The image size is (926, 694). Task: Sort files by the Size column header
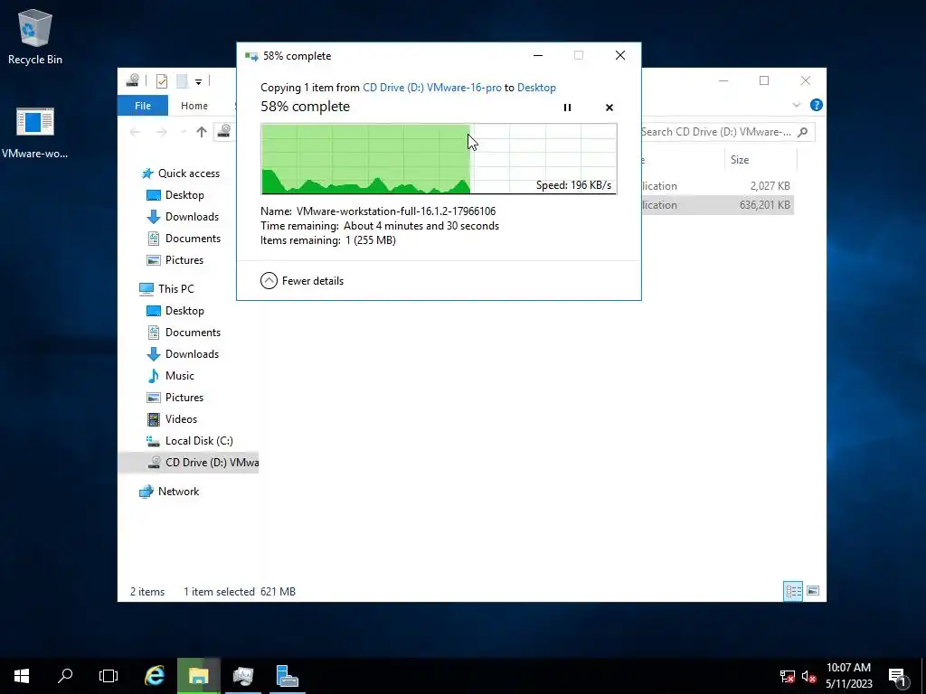(x=761, y=160)
